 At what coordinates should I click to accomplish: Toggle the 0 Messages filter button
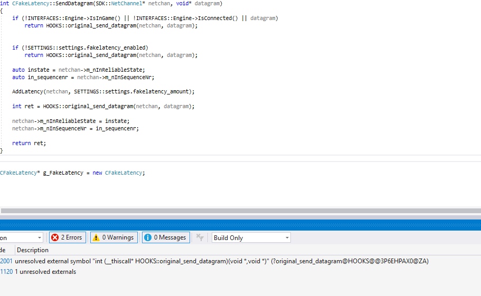click(x=166, y=237)
